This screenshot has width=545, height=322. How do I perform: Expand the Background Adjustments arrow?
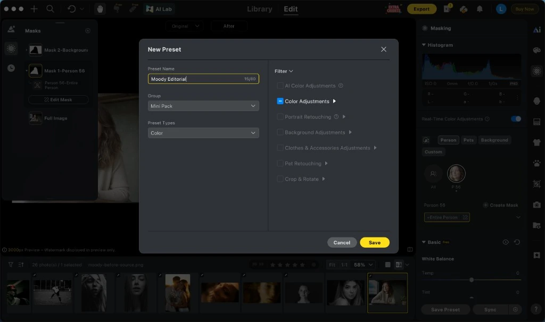pyautogui.click(x=350, y=132)
